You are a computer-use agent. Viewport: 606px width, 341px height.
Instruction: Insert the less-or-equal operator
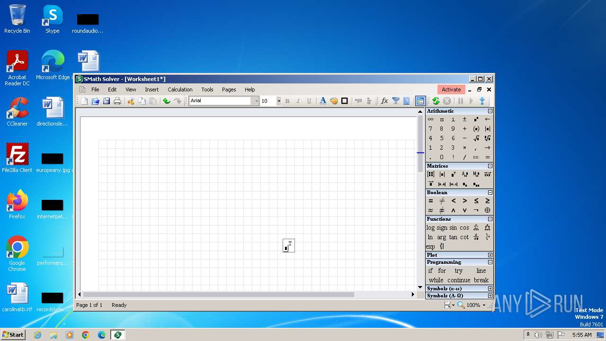[476, 201]
